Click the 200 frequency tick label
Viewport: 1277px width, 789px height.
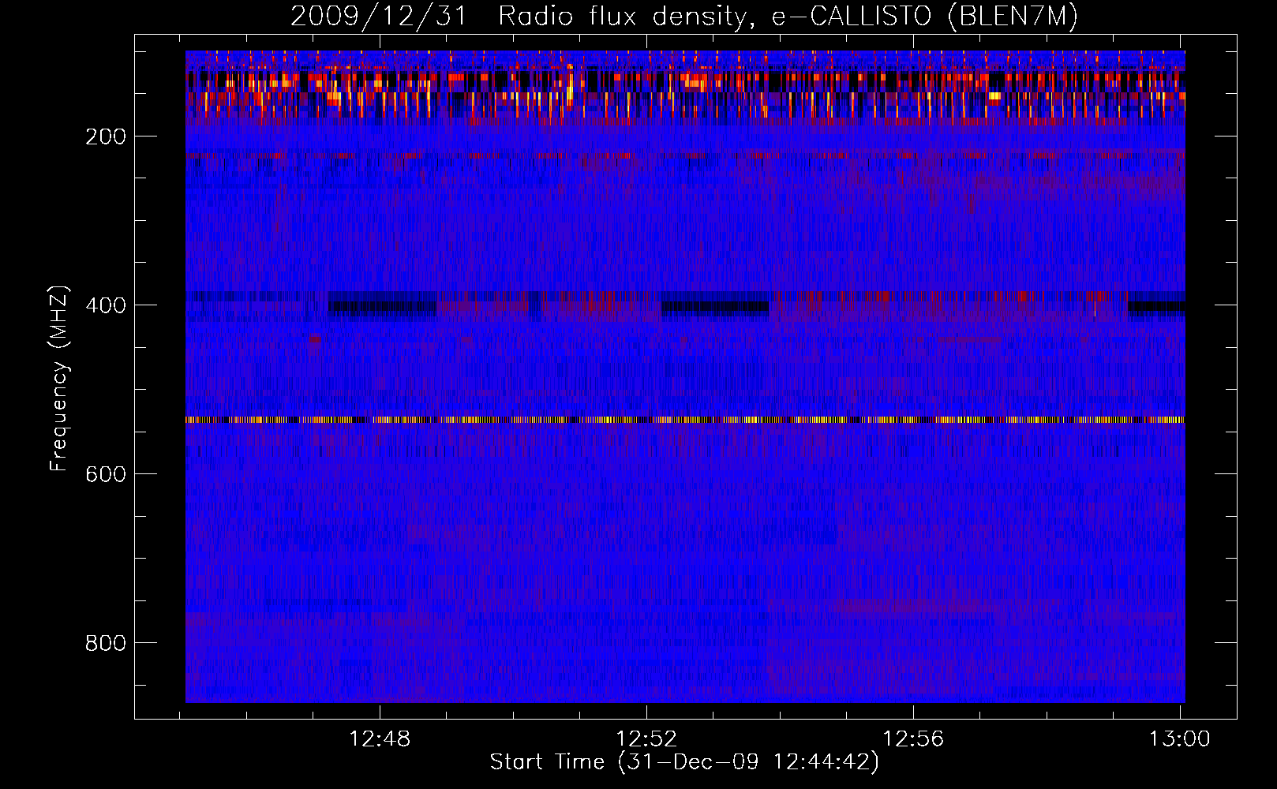tap(106, 136)
